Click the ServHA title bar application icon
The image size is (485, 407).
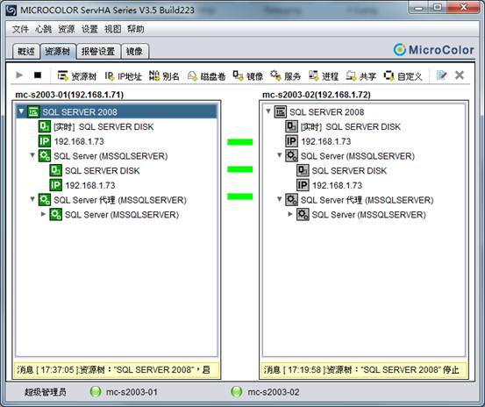(x=11, y=11)
